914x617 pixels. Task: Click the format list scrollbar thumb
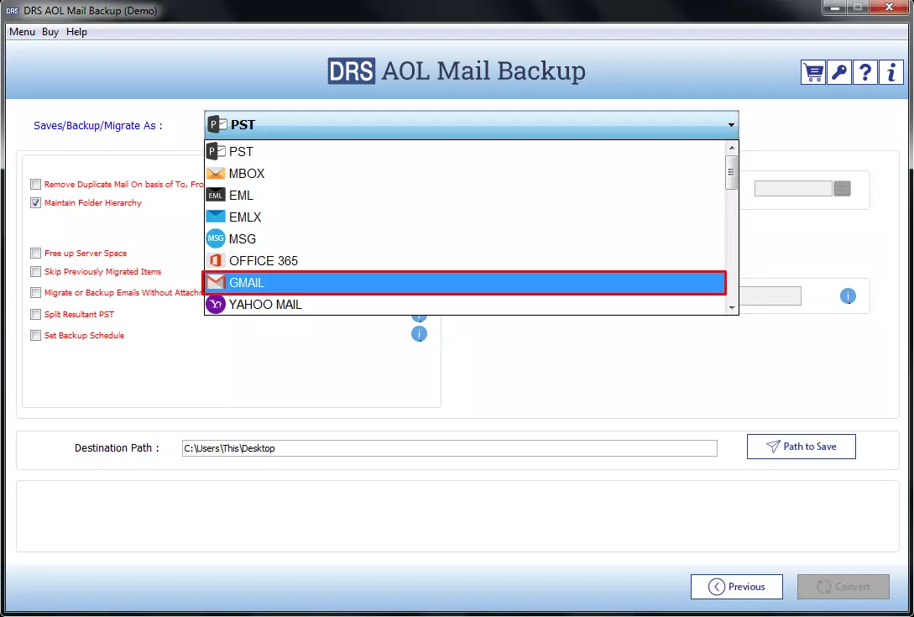click(x=732, y=172)
